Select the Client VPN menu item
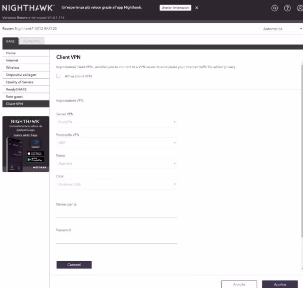 tap(26, 104)
